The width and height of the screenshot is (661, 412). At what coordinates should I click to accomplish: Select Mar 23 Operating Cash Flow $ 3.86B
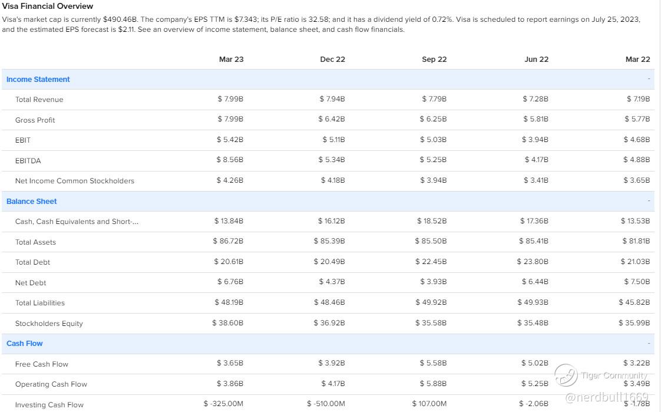[x=230, y=384]
